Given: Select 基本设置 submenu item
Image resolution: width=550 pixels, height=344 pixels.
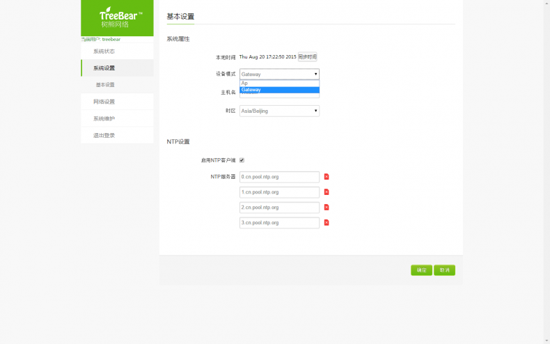Looking at the screenshot, I should pyautogui.click(x=117, y=85).
